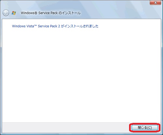Click the title text Windows® Service Pack のインストール
This screenshot has height=135, width=163.
(51, 13)
